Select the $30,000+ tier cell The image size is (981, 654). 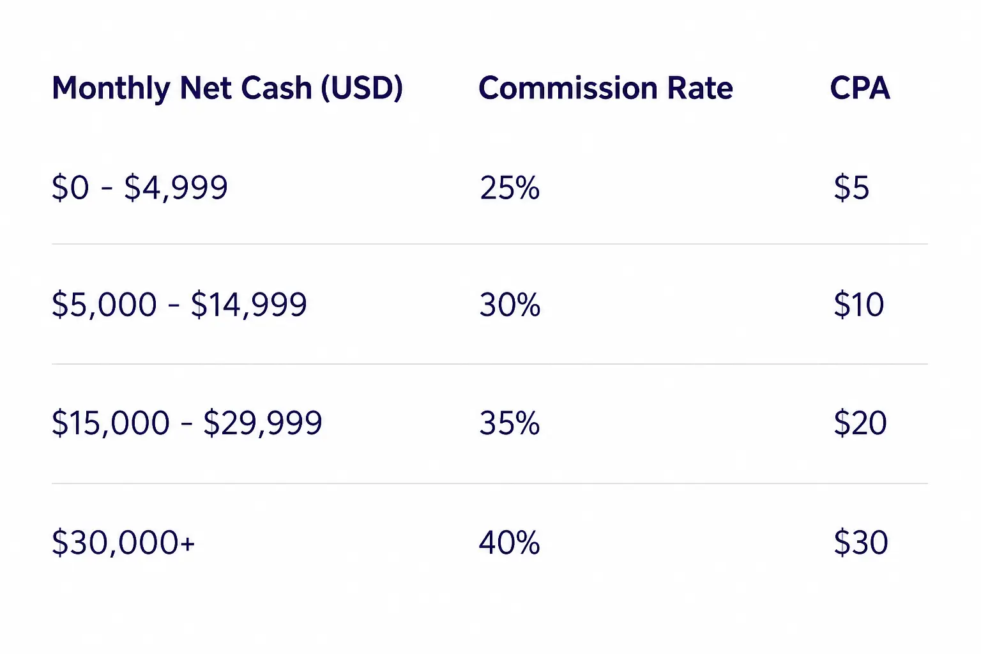123,543
